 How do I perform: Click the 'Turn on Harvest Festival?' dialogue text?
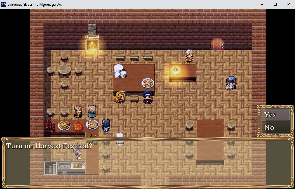click(49, 146)
